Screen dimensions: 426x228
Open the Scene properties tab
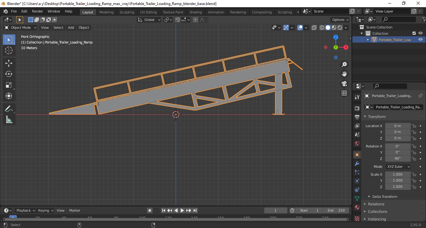pos(357,135)
